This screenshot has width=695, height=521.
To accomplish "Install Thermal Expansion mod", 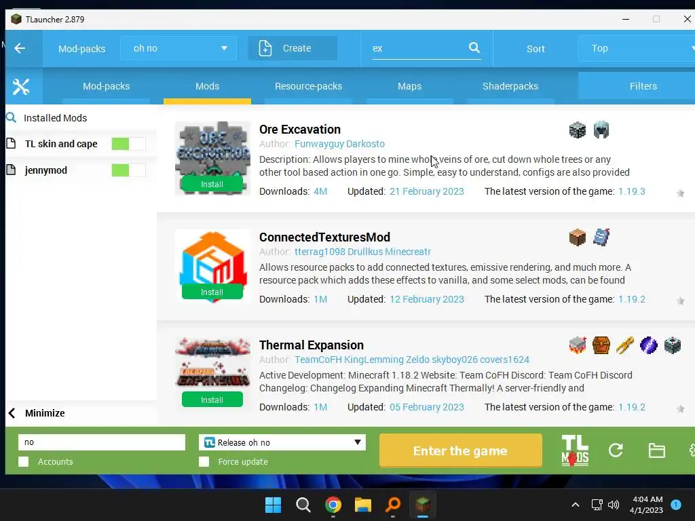I will click(x=212, y=400).
